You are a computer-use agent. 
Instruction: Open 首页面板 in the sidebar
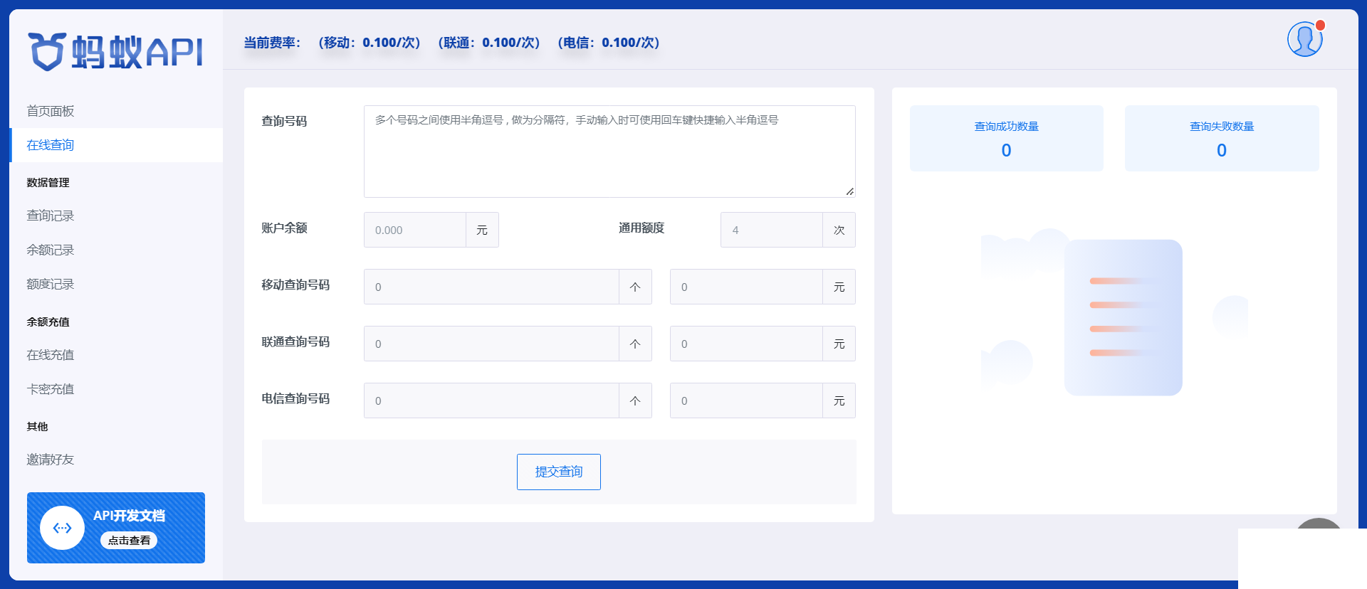[x=51, y=111]
